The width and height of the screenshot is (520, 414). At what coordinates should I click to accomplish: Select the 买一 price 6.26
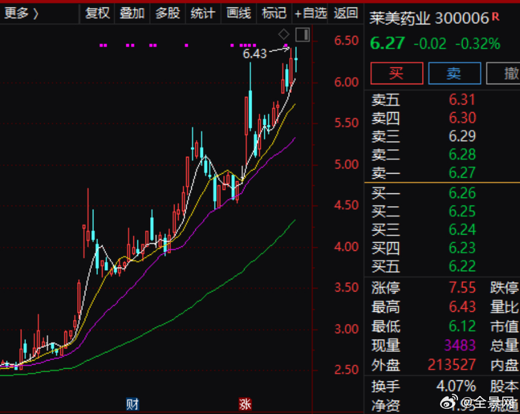tap(462, 193)
